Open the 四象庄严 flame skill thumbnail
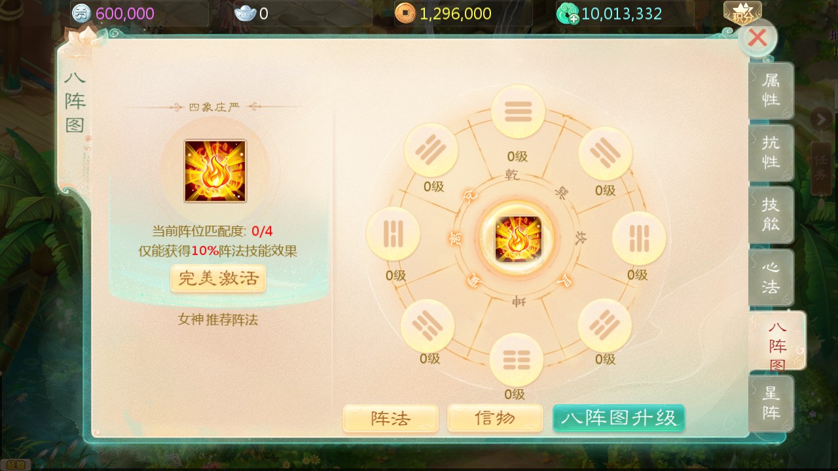 coord(215,171)
